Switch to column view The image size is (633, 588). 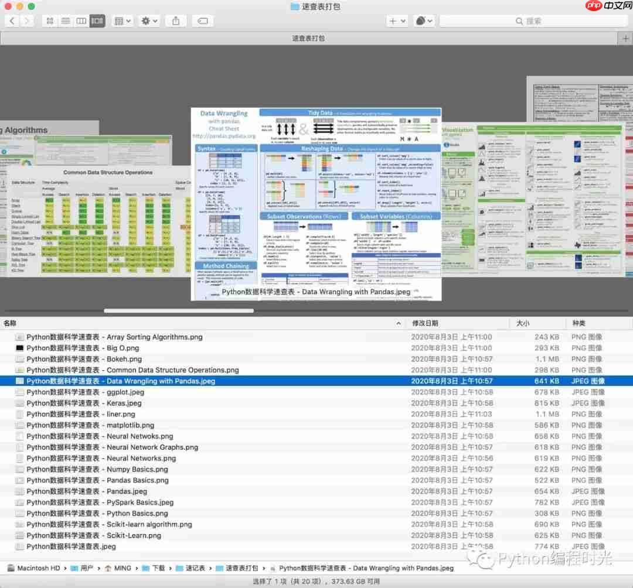[x=81, y=20]
